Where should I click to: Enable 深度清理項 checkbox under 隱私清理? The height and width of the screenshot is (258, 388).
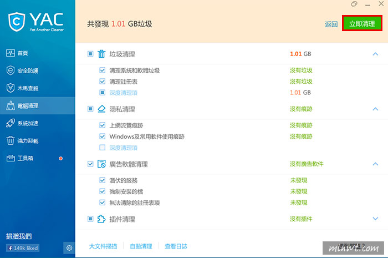coord(102,148)
